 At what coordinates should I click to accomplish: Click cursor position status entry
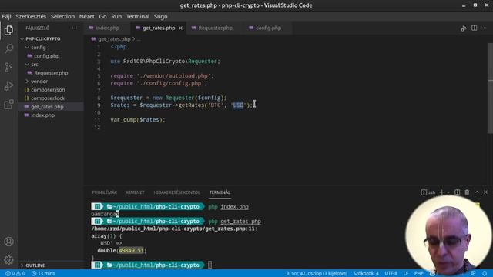coord(317,274)
